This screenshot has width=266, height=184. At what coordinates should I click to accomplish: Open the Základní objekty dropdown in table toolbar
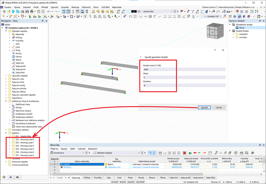(139, 153)
